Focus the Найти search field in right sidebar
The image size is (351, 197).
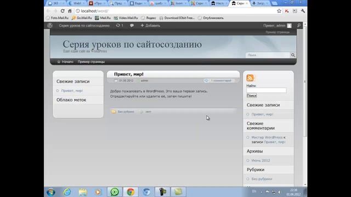point(267,90)
